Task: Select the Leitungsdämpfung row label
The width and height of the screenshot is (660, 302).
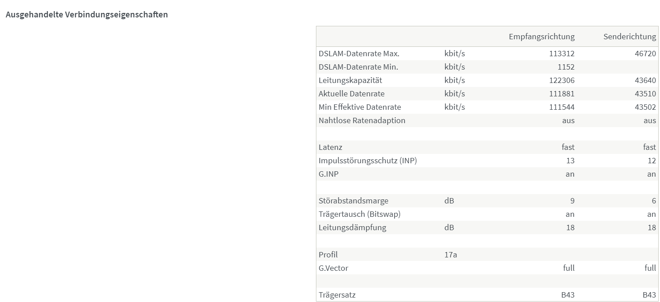Action: [353, 228]
